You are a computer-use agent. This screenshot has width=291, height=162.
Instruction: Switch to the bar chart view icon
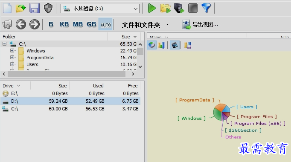tap(161, 45)
